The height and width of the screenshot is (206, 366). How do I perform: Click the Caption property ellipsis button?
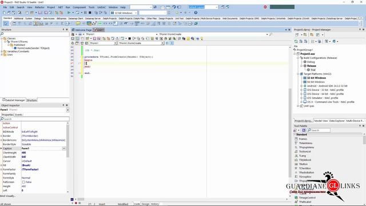64,149
